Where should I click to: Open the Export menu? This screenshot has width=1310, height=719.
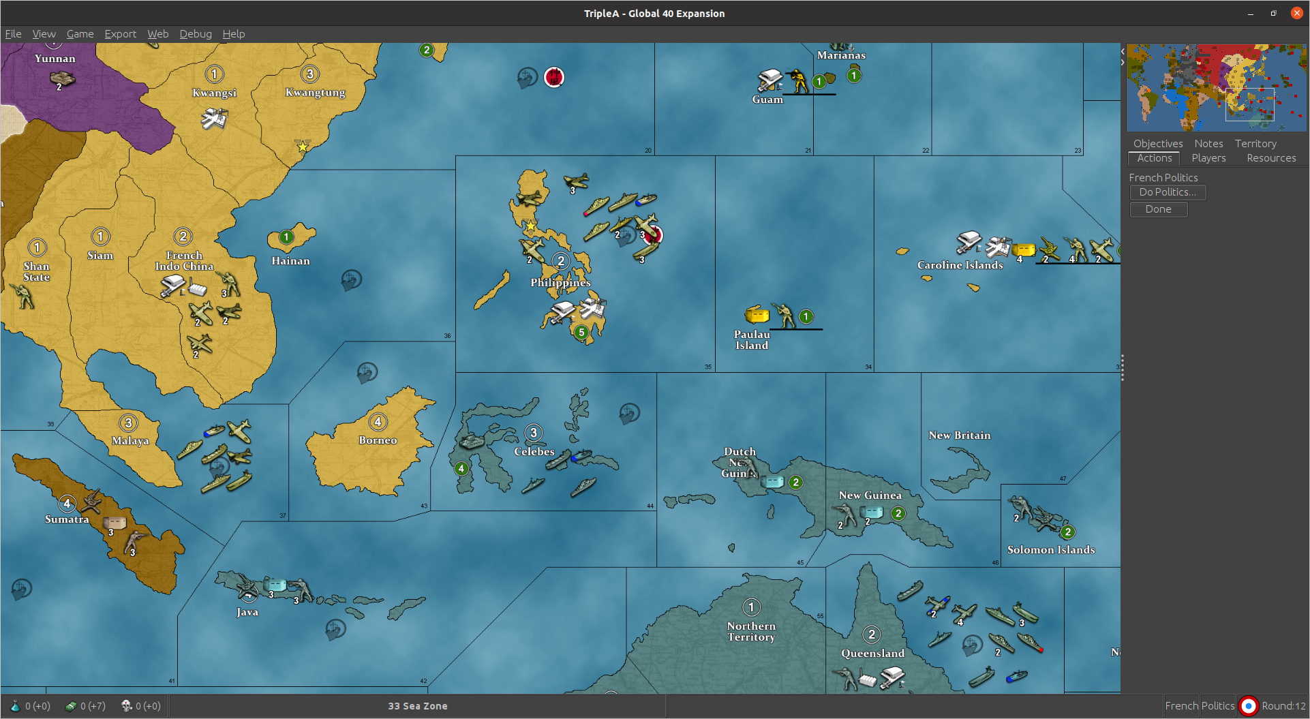pyautogui.click(x=120, y=33)
